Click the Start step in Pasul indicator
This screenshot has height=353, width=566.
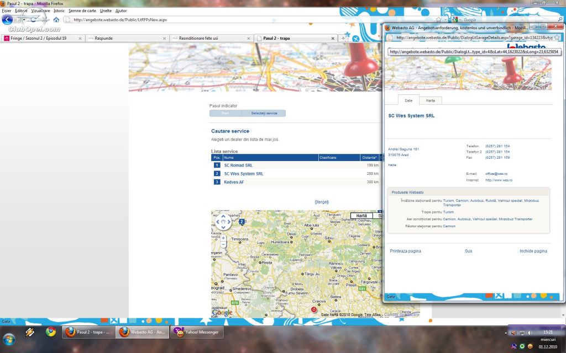click(226, 113)
